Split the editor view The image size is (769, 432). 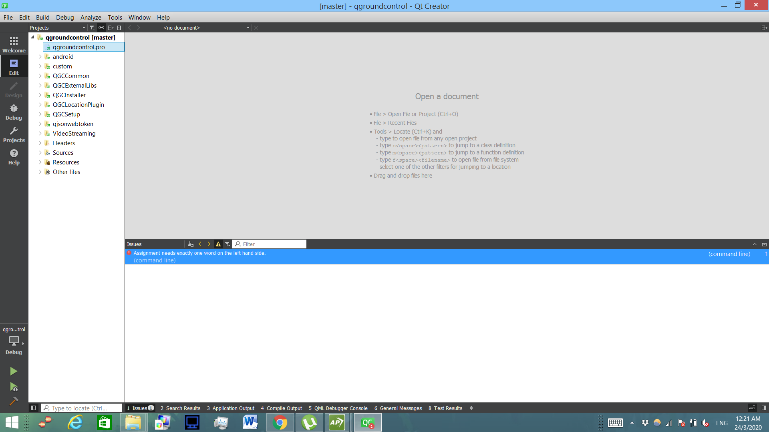(x=764, y=28)
